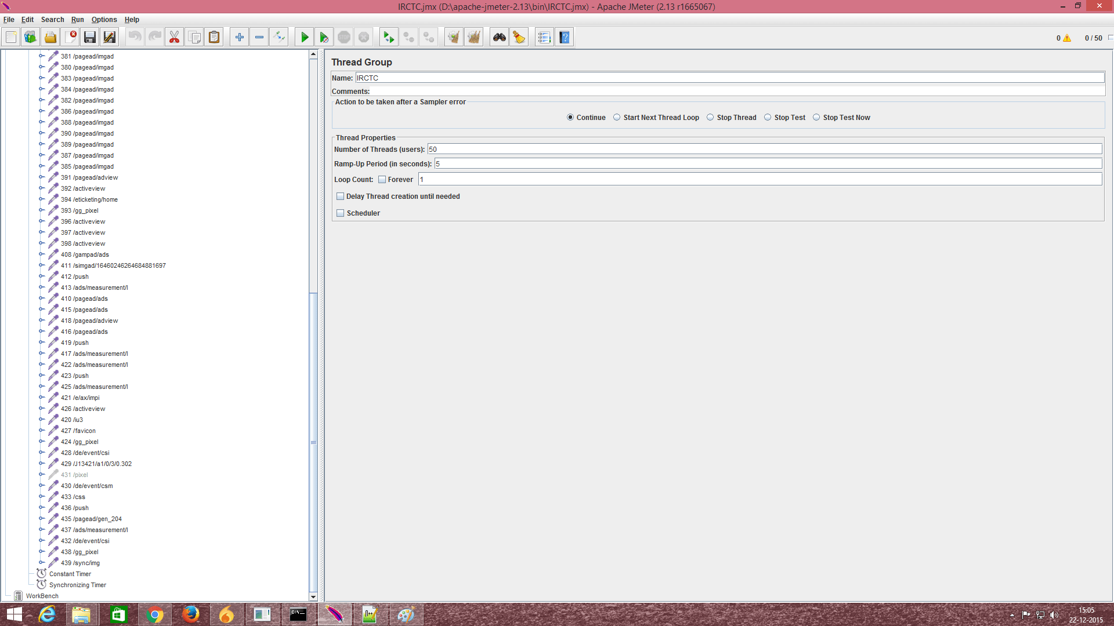Select the Constant Timer tree item
This screenshot has height=626, width=1114.
coord(70,574)
